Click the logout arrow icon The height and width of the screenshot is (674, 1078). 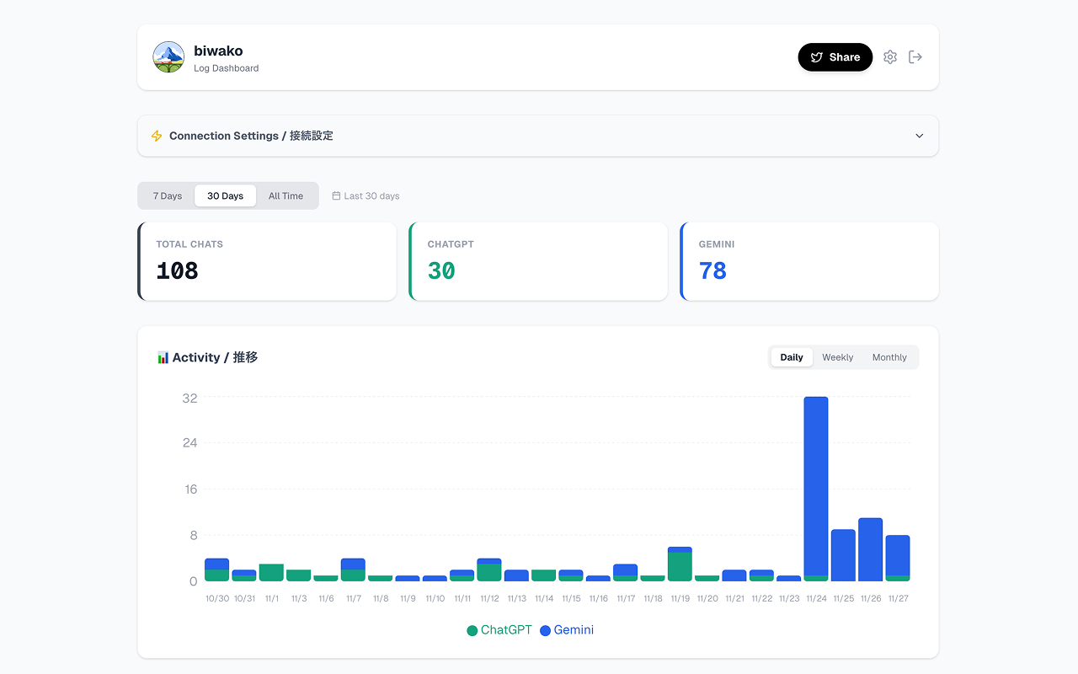[x=915, y=57]
